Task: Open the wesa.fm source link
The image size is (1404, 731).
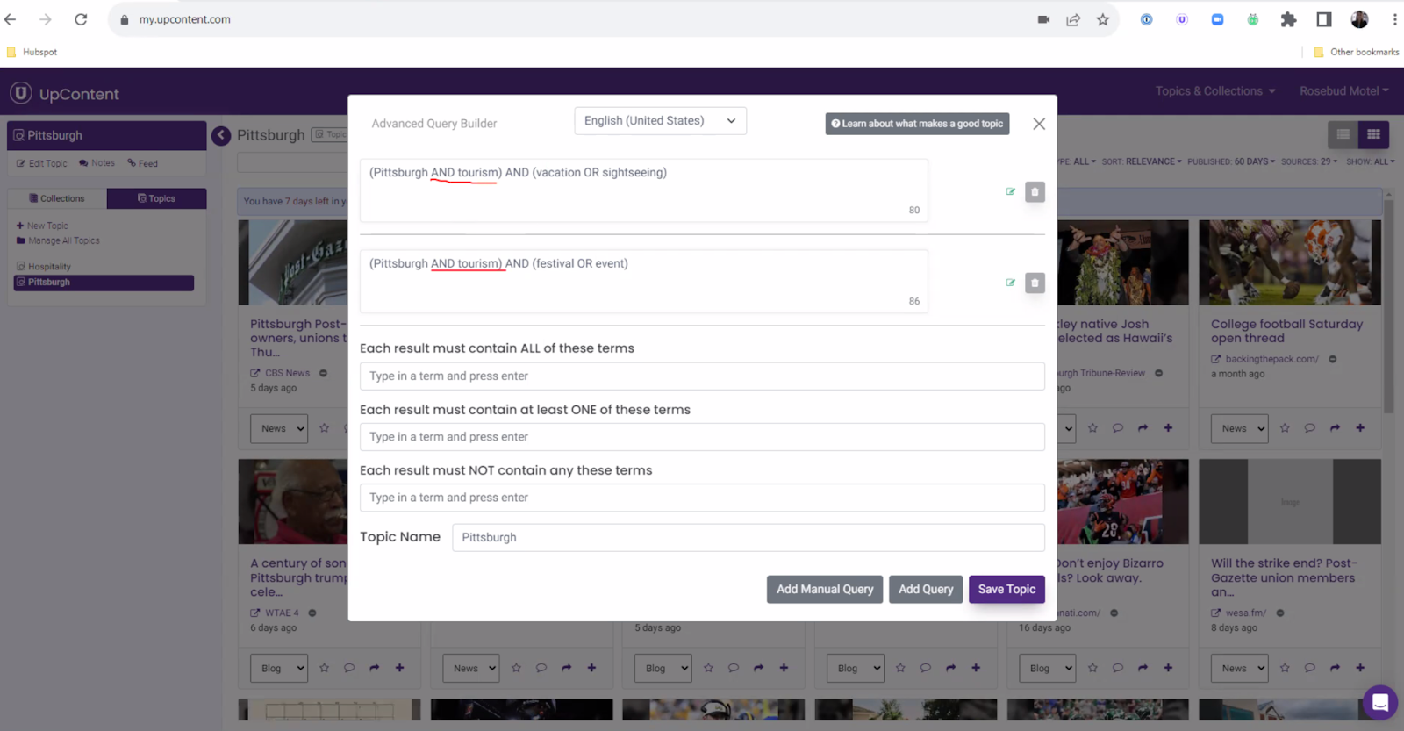Action: click(1245, 613)
